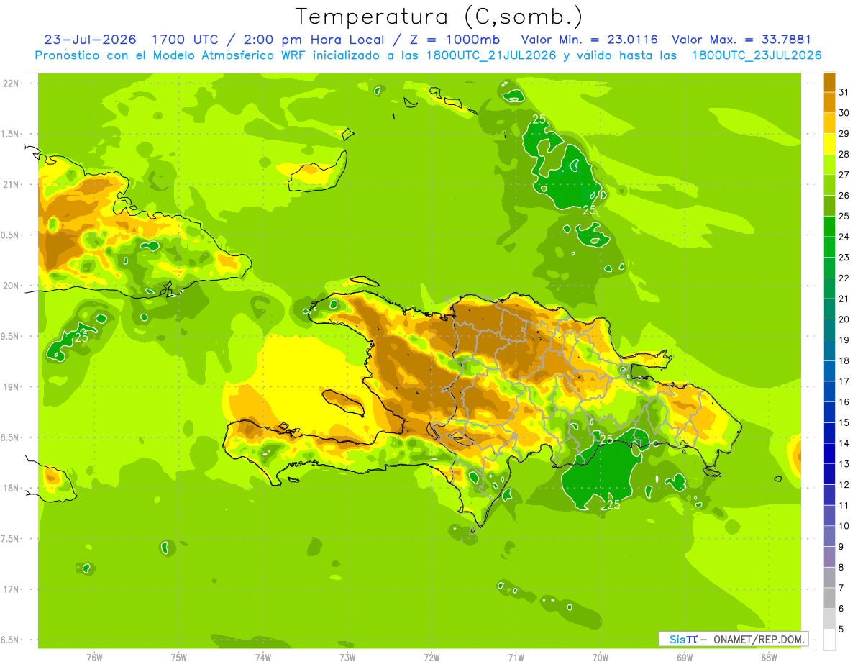
Task: Click legend swatch between 29 and 30
Action: (x=829, y=123)
